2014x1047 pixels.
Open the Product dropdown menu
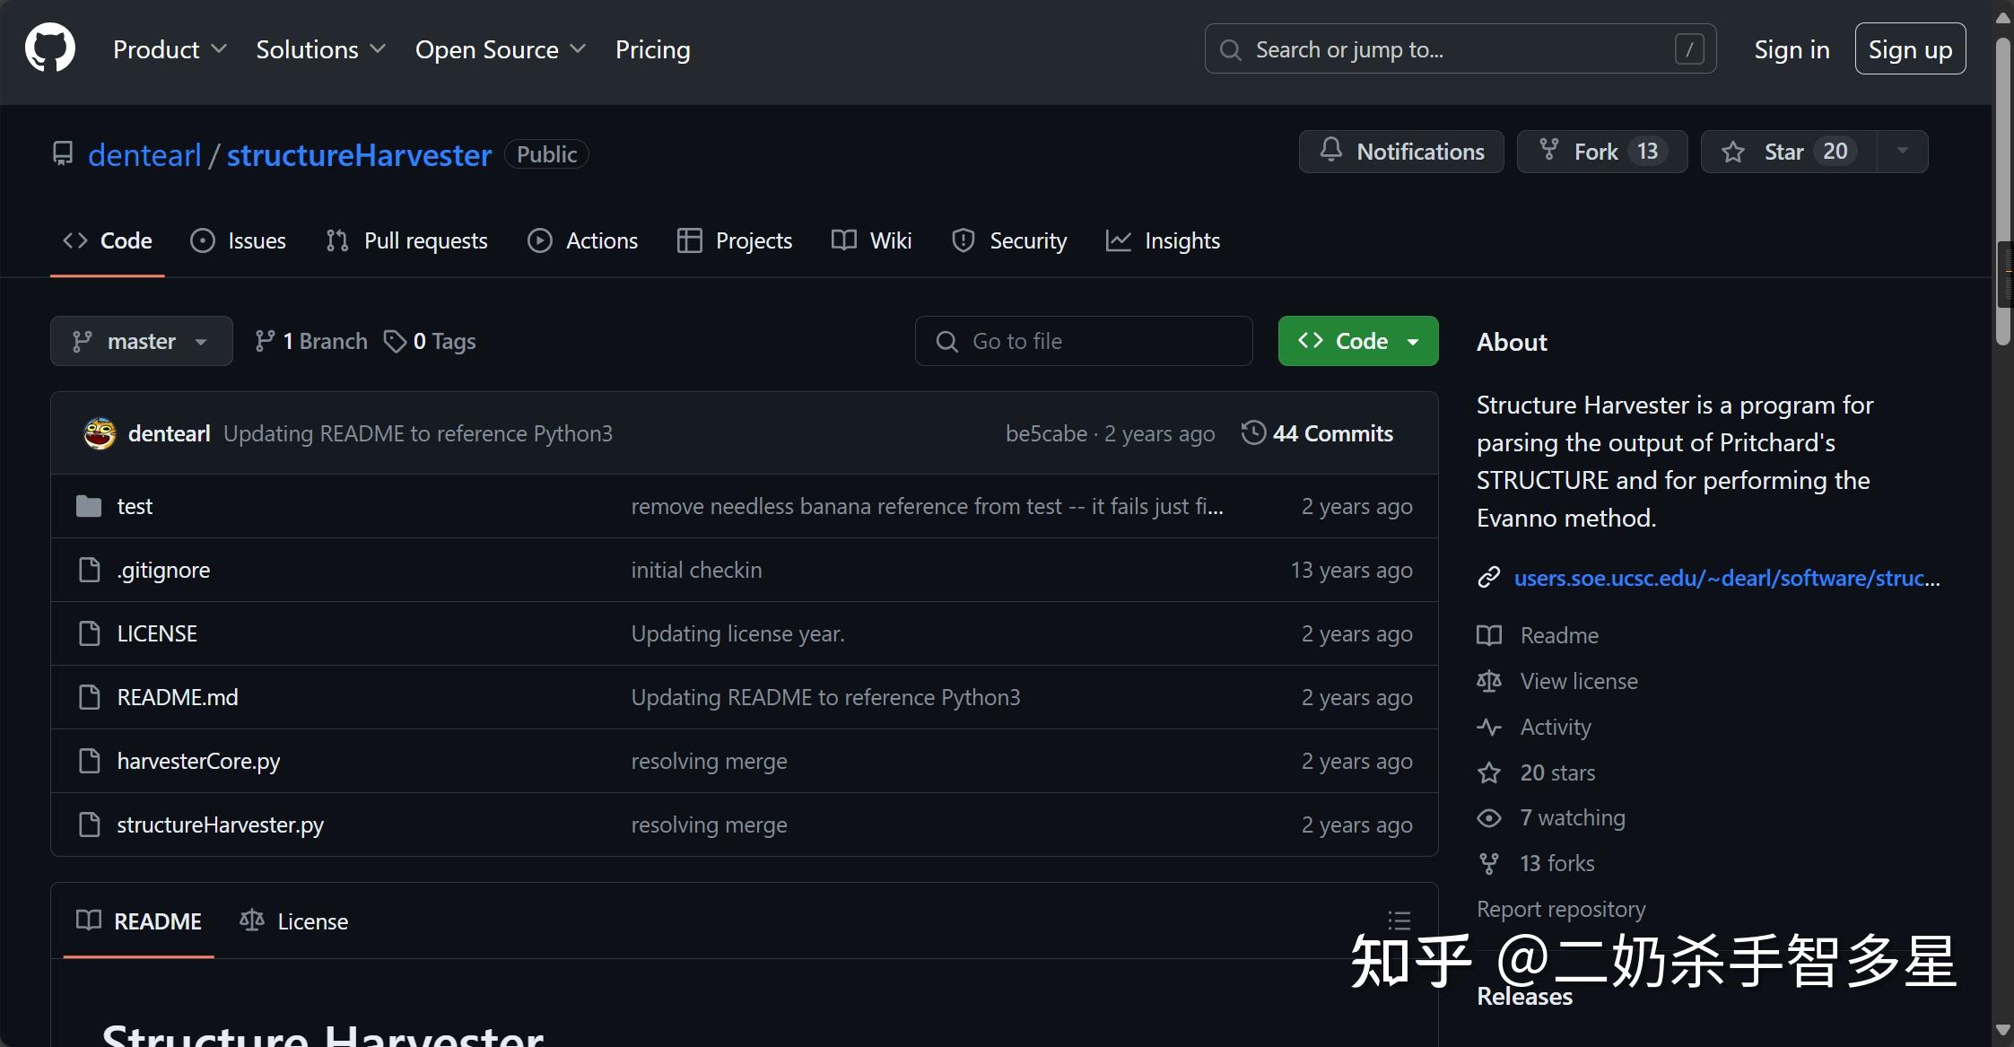[170, 49]
